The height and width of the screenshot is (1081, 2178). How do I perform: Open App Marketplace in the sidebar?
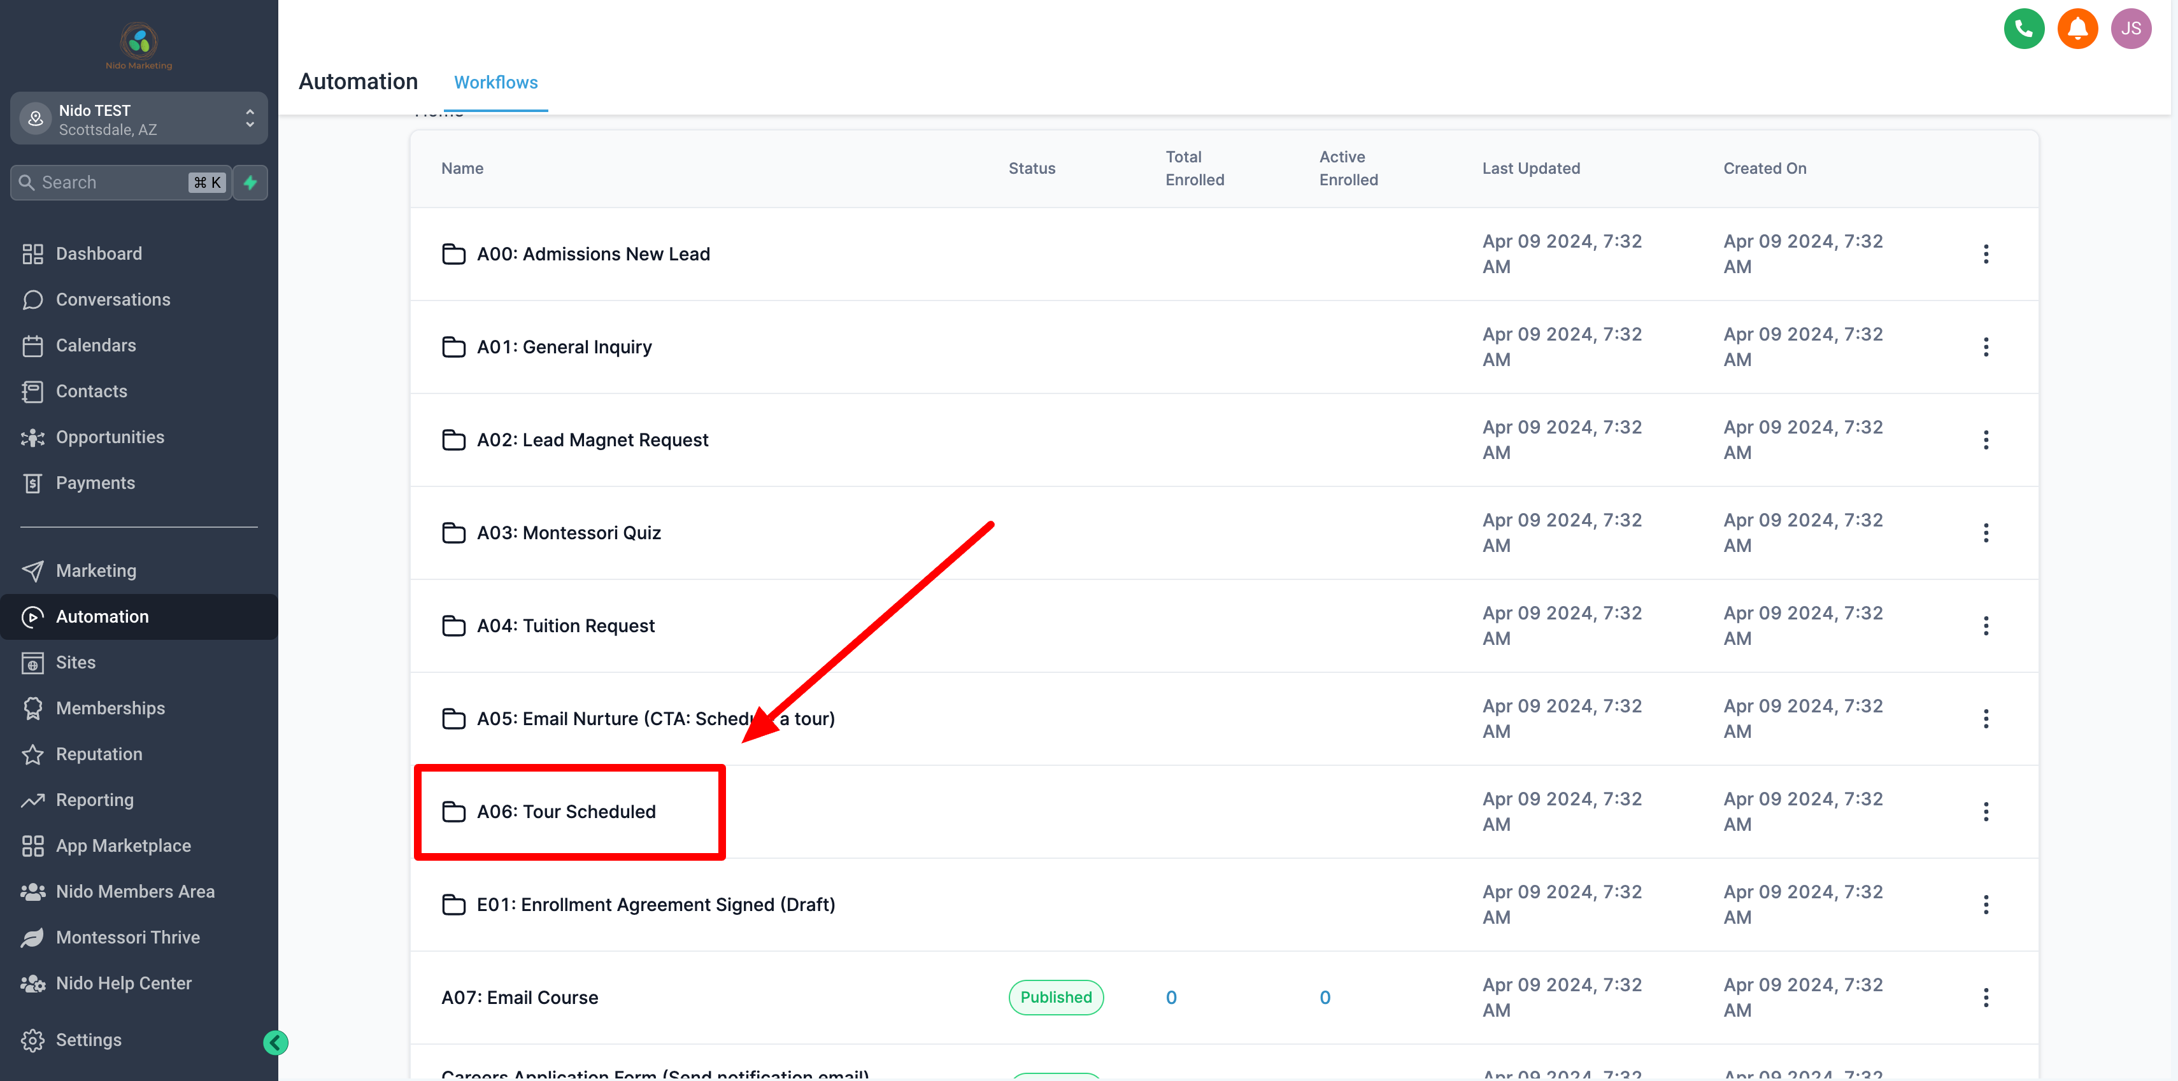click(139, 845)
